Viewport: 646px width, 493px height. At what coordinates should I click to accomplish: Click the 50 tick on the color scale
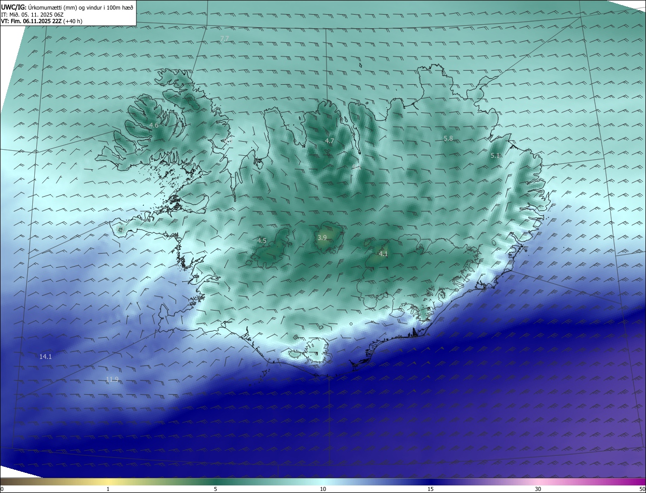coord(642,489)
